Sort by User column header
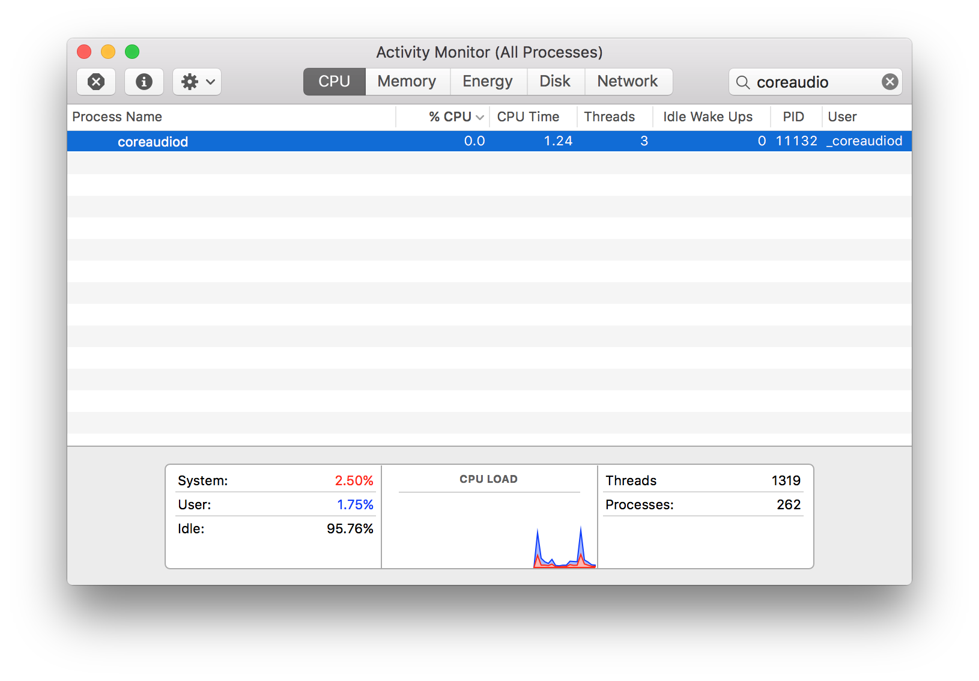Image resolution: width=979 pixels, height=681 pixels. 867,117
